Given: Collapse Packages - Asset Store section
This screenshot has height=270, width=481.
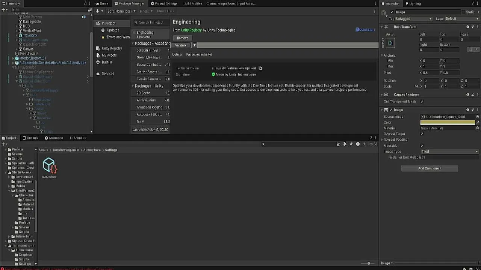Looking at the screenshot, I should pyautogui.click(x=133, y=43).
